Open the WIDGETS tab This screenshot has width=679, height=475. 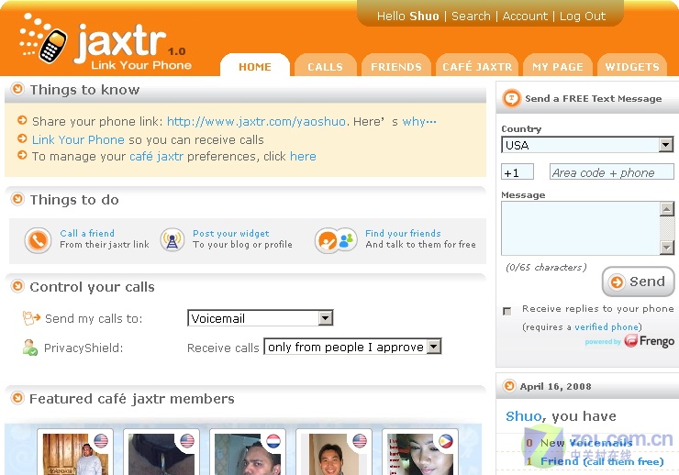click(x=632, y=67)
